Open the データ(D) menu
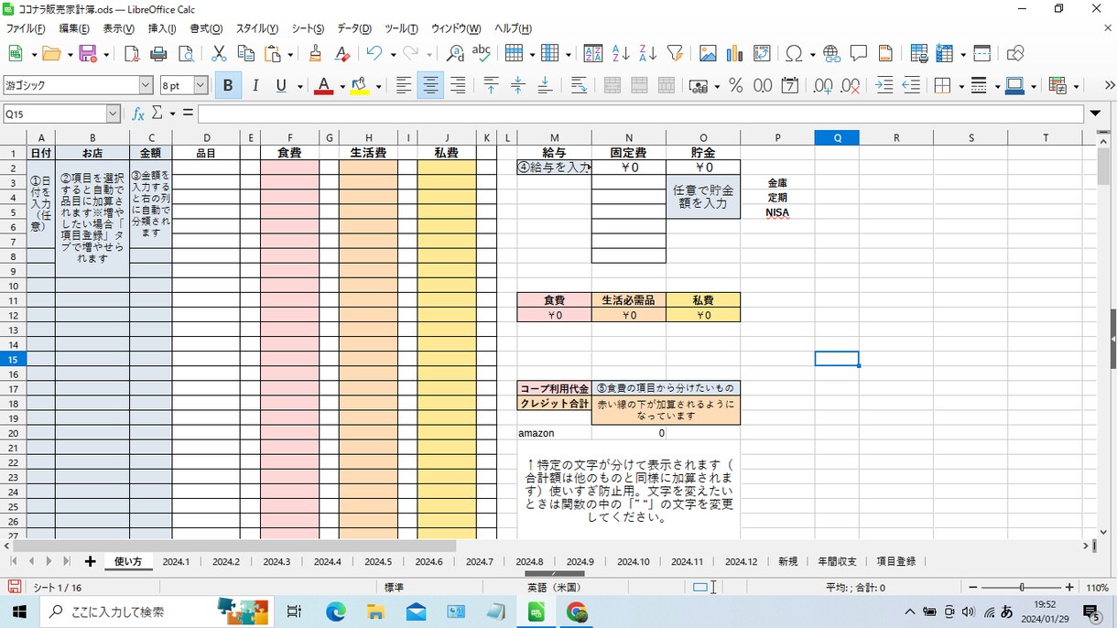 pyautogui.click(x=354, y=28)
